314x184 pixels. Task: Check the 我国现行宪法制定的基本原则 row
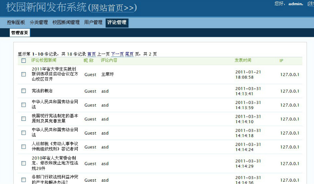[24, 119]
